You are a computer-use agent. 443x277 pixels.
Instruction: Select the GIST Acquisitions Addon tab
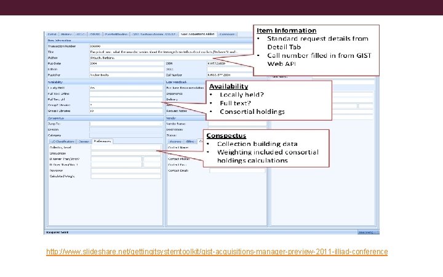pyautogui.click(x=198, y=34)
